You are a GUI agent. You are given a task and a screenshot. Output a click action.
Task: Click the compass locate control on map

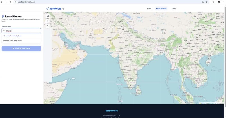pos(47,16)
